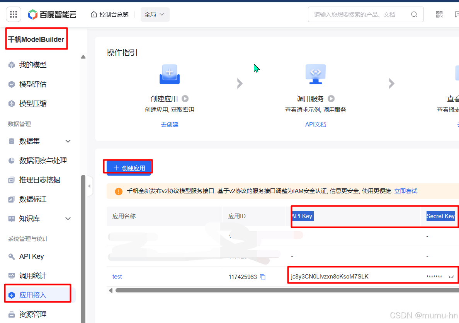
Task: Click the search magnifier icon
Action: pos(414,14)
